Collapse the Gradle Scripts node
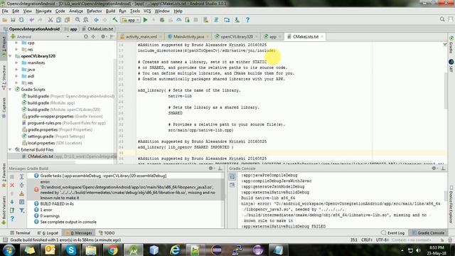 (x=11, y=90)
